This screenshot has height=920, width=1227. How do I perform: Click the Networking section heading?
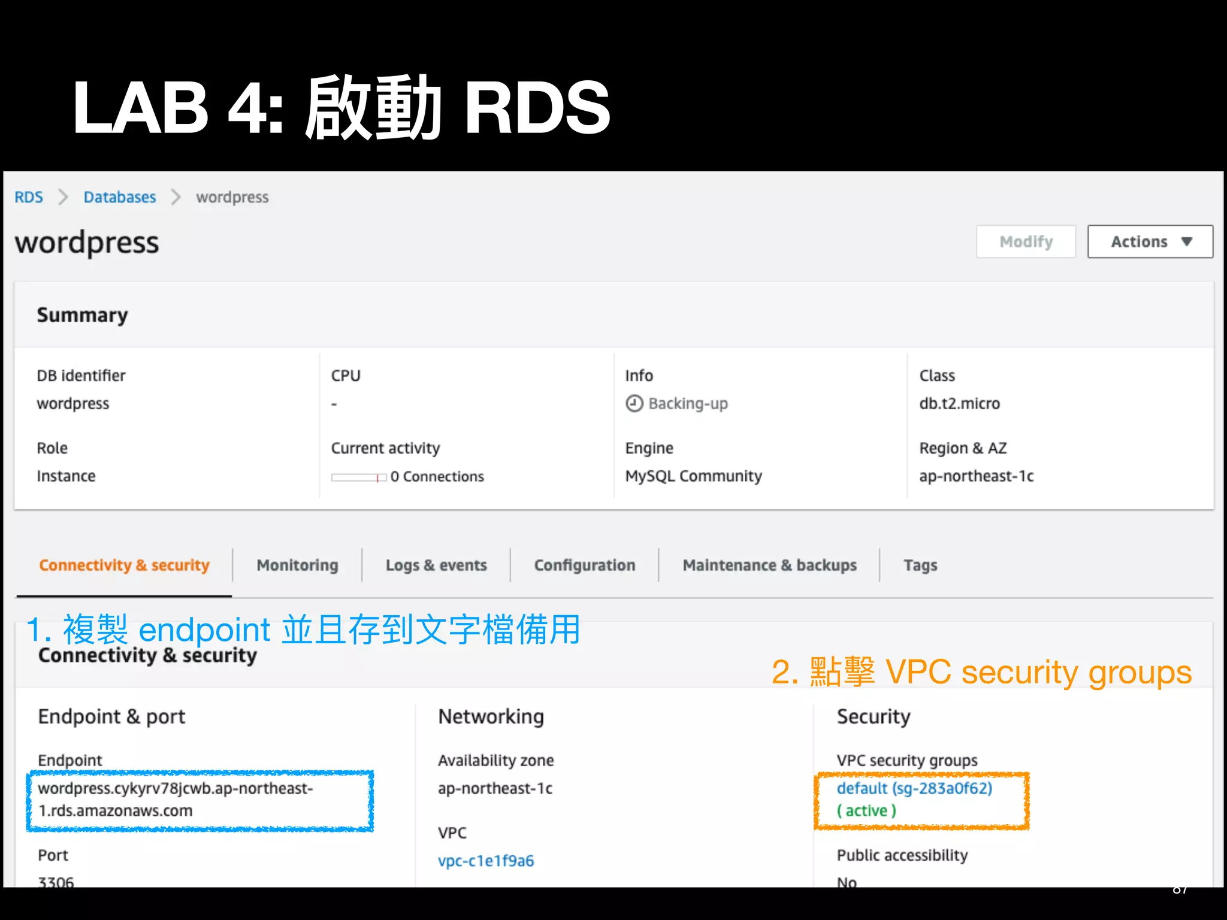[491, 717]
